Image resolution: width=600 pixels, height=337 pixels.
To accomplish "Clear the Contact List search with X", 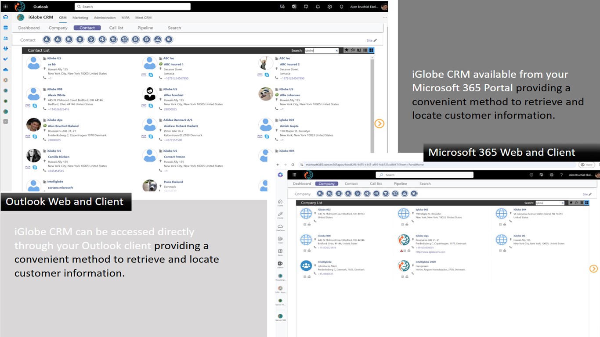I will pyautogui.click(x=337, y=50).
